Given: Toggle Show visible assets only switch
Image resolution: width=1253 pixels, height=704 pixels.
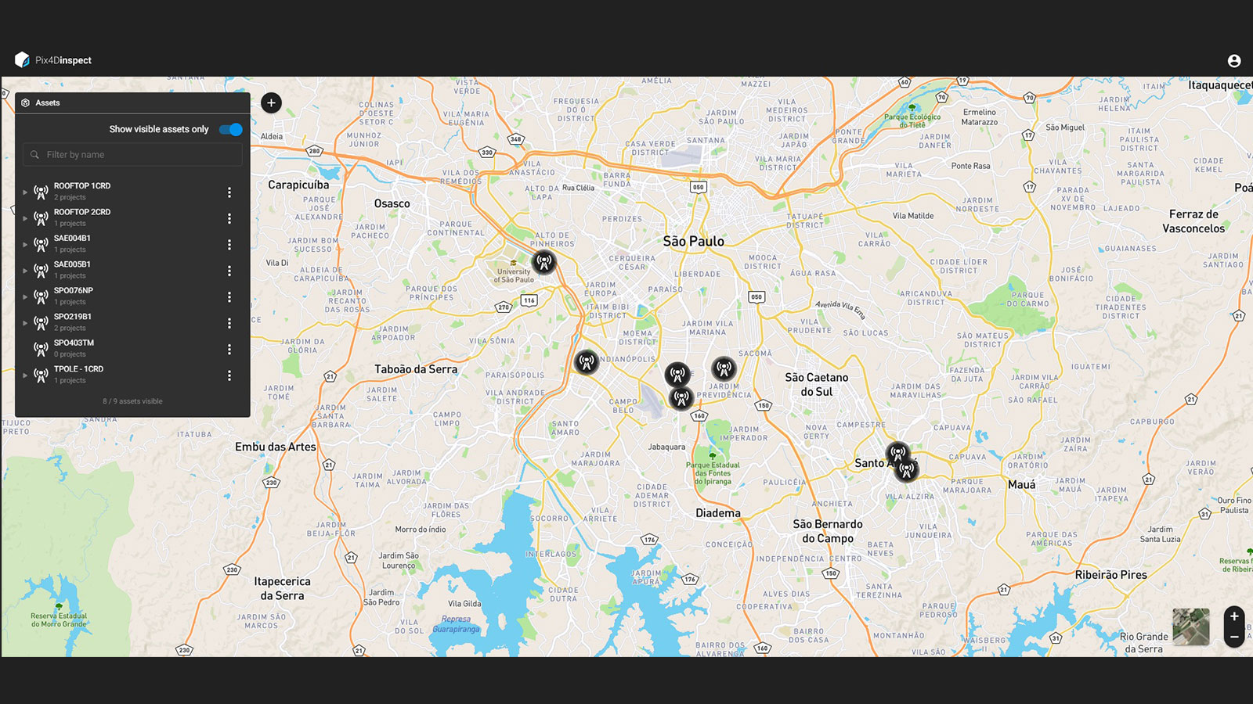Looking at the screenshot, I should pyautogui.click(x=231, y=129).
